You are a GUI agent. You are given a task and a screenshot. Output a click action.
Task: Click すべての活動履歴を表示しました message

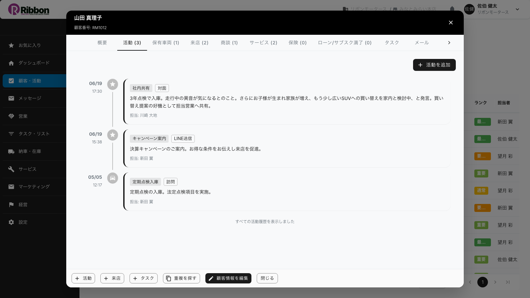pos(265,222)
